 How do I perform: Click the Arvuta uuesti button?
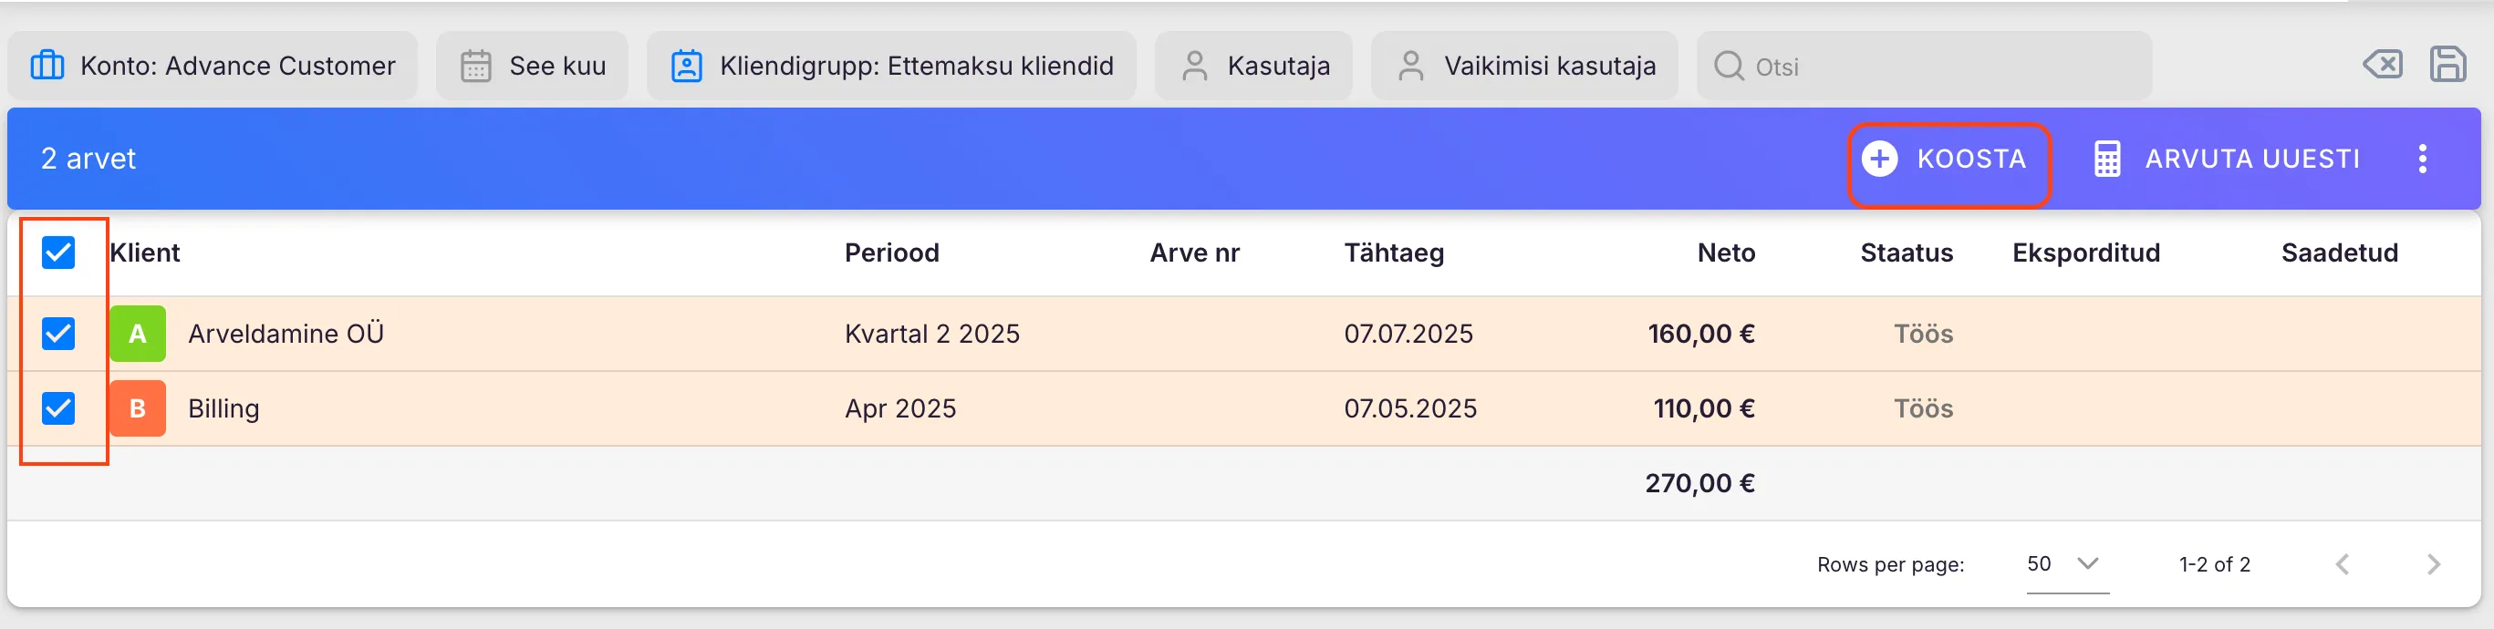2227,159
